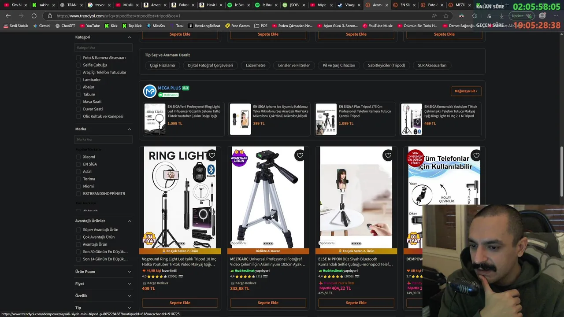The height and width of the screenshot is (317, 564).
Task: Check the Lambader category
Action: 78,80
